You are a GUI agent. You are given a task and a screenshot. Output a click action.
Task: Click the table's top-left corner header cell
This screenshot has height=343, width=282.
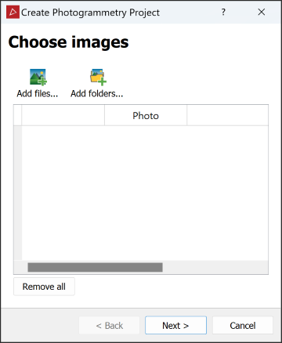tap(18, 115)
